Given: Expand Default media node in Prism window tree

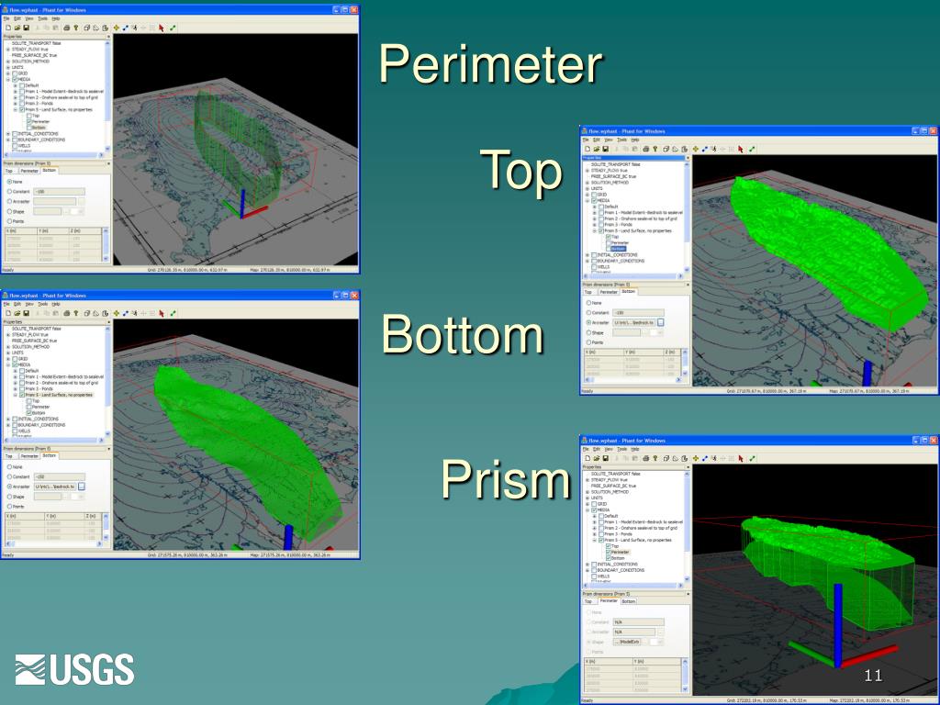Looking at the screenshot, I should (594, 516).
